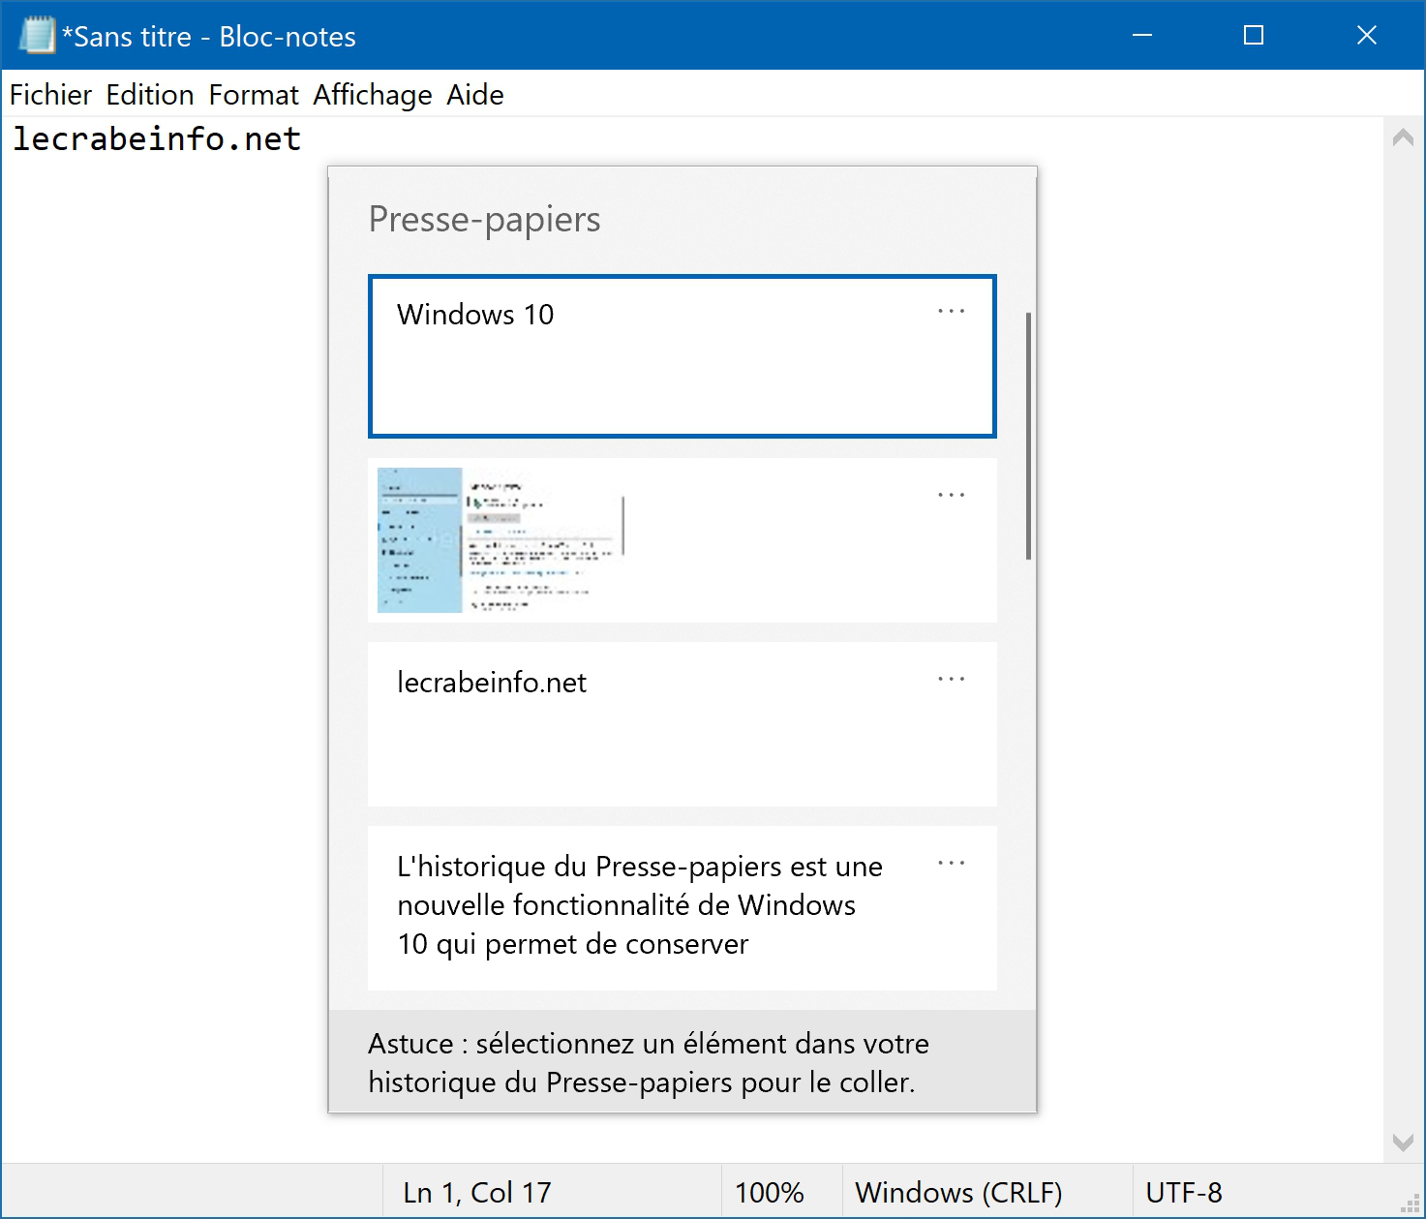Close the Bloc-notes window
Viewport: 1426px width, 1219px height.
[1367, 36]
